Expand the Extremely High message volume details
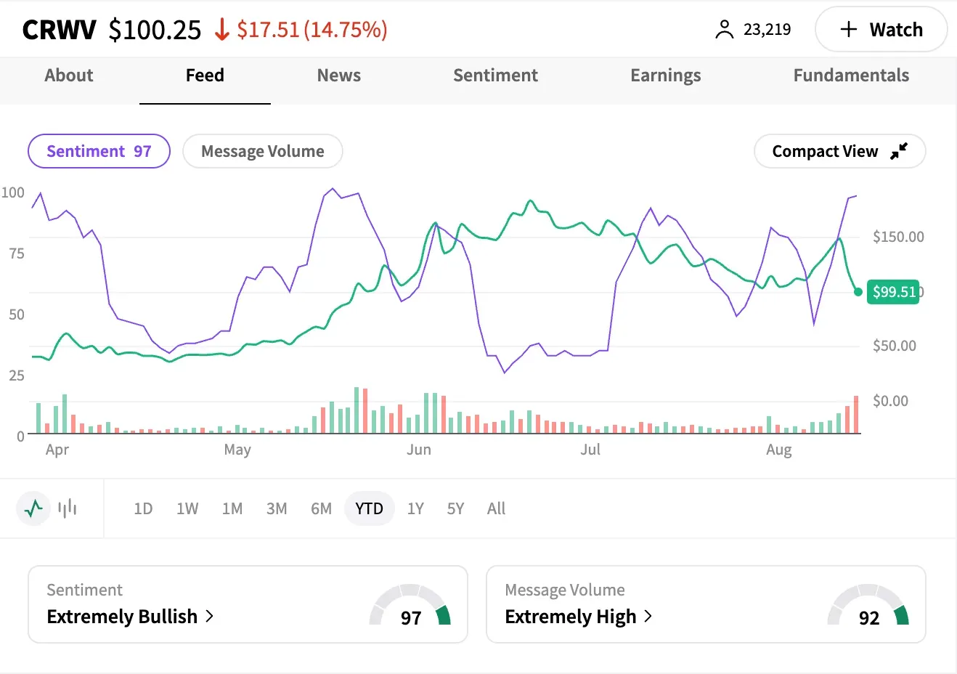This screenshot has height=674, width=957. pos(578,617)
